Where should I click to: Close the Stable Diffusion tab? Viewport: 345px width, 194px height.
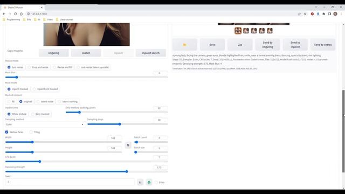42,8
